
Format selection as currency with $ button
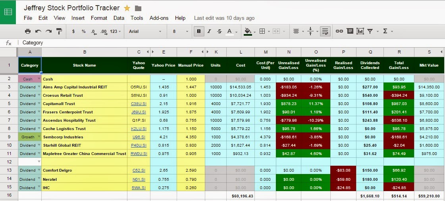tap(73, 31)
